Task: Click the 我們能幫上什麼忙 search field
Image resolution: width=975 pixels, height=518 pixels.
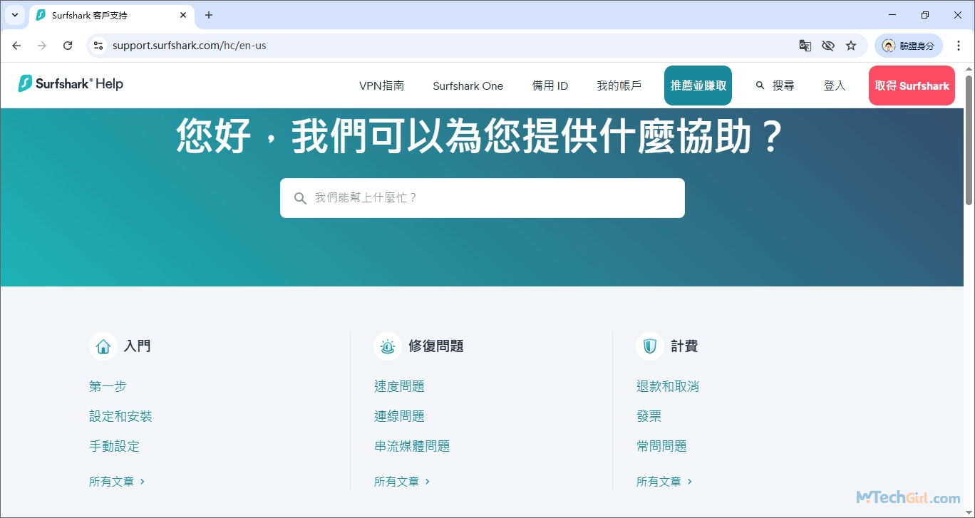Action: point(482,197)
